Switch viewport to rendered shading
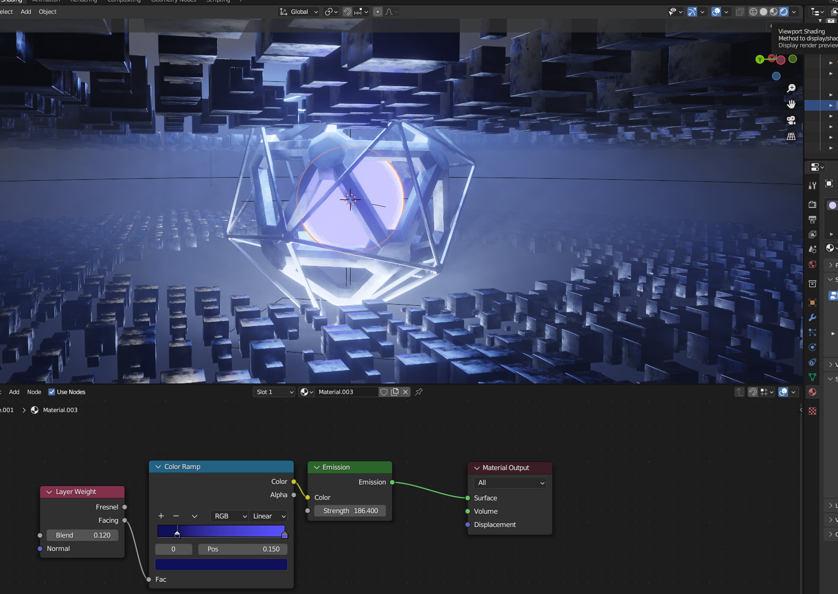838x594 pixels. [784, 12]
